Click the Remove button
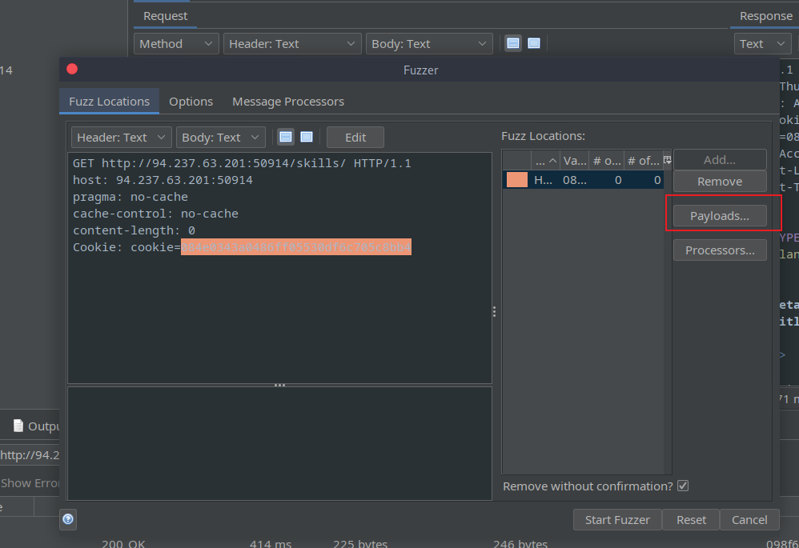799x548 pixels. point(720,182)
